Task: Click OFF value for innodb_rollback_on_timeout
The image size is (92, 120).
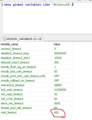Action: (63, 81)
